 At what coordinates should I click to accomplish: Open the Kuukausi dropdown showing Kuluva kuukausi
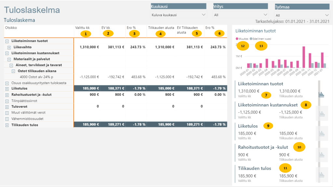click(x=179, y=15)
